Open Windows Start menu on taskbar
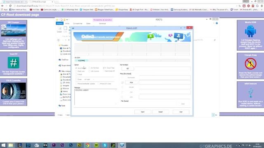Viewport: 264px width, 148px height. coord(3,145)
